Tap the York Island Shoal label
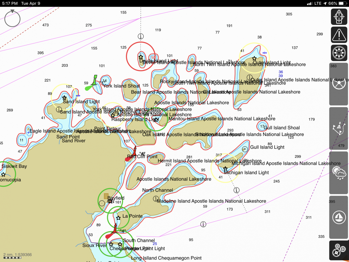 point(122,86)
